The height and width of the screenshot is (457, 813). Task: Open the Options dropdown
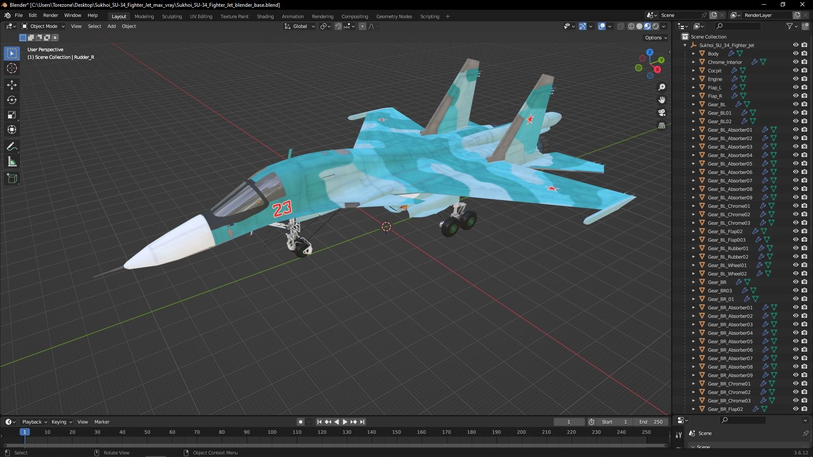[656, 38]
